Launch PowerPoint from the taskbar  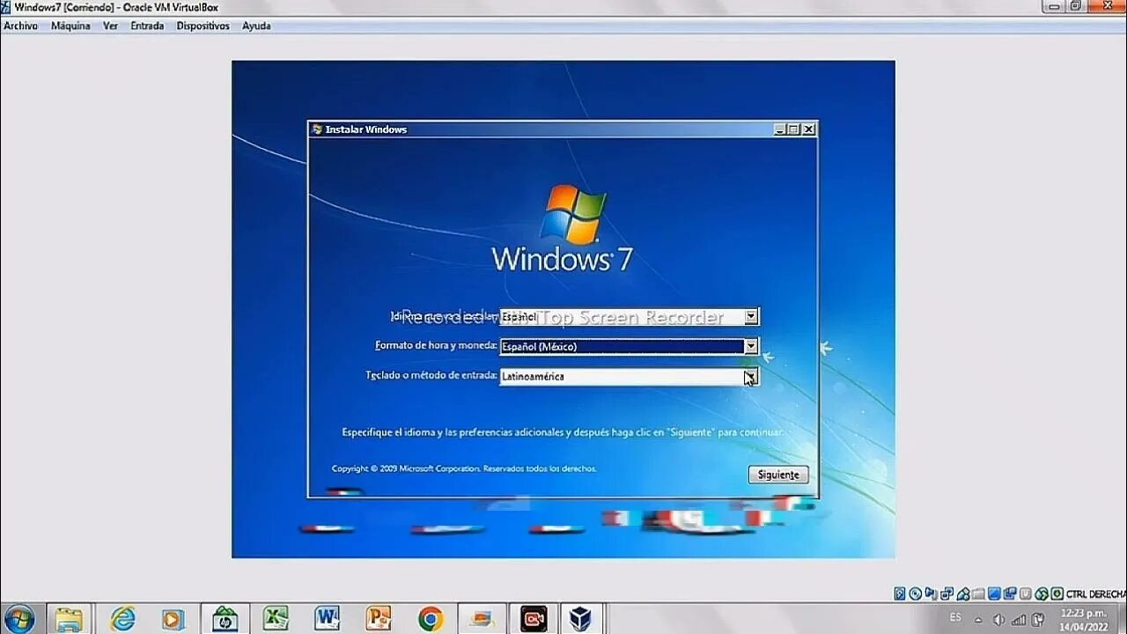[x=379, y=619]
